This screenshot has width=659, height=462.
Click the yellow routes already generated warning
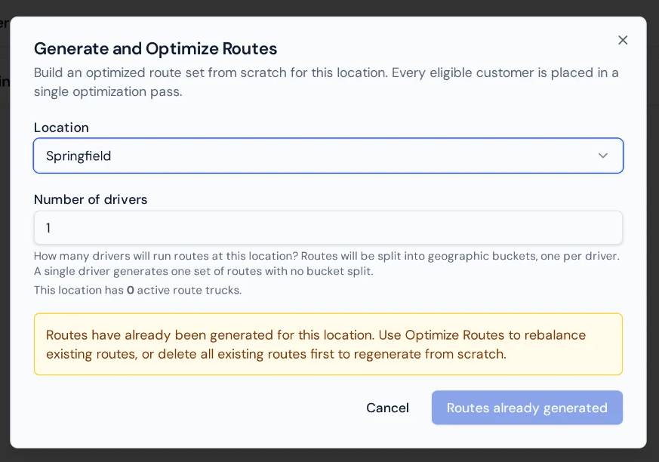click(x=328, y=344)
